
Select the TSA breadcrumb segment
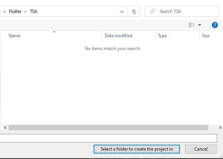point(33,11)
